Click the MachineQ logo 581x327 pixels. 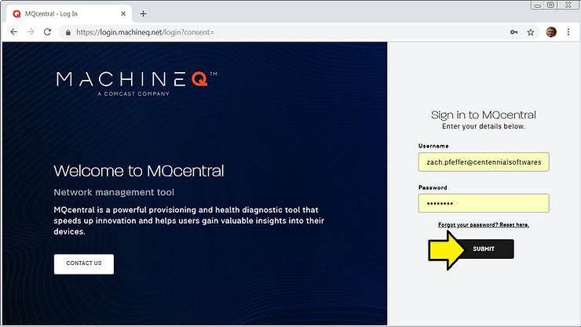point(137,82)
